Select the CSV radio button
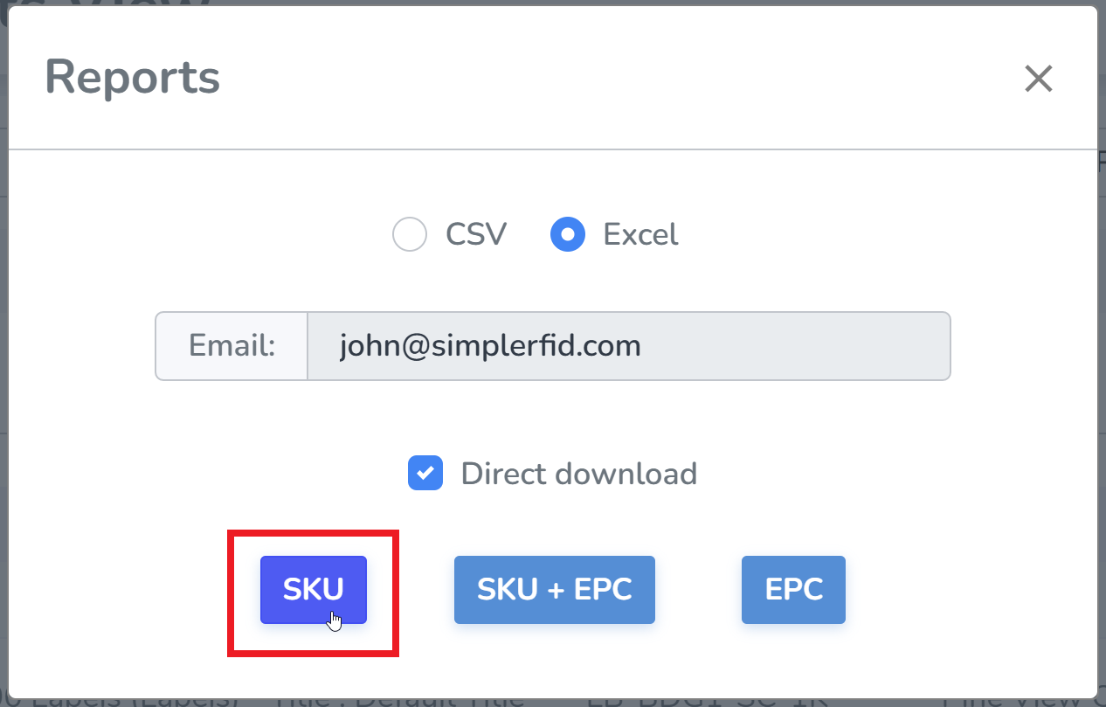1106x707 pixels. coord(410,235)
